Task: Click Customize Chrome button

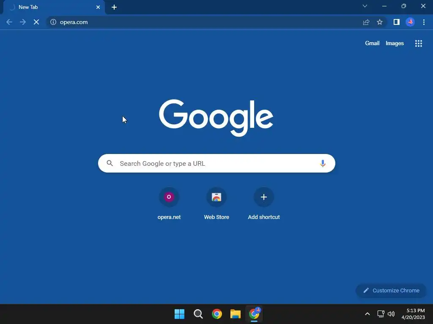Action: pos(391,290)
